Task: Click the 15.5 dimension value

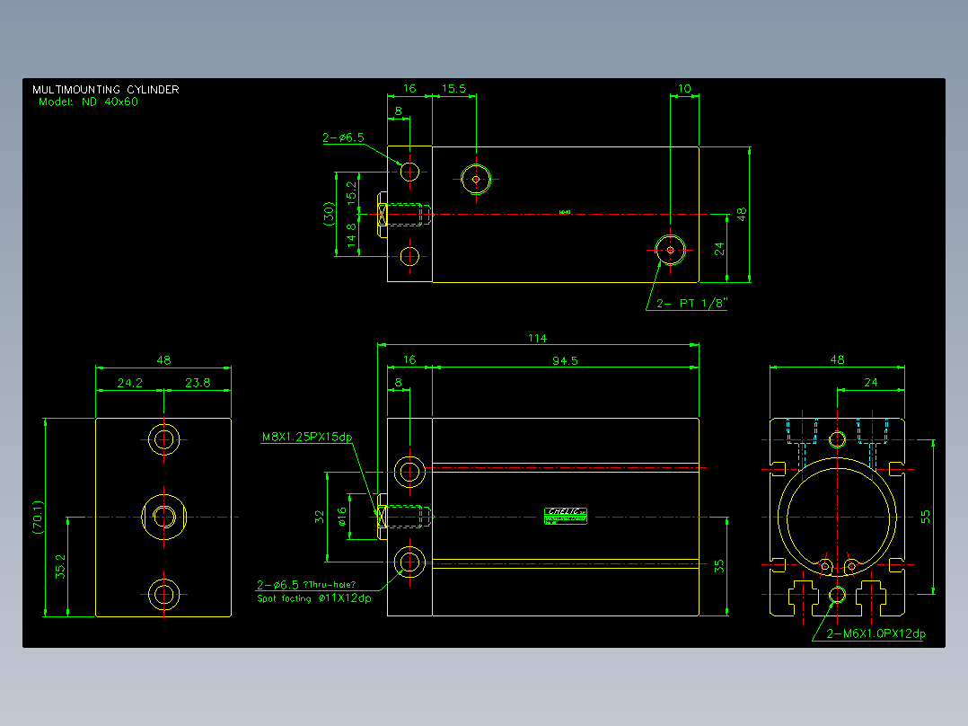Action: [453, 88]
